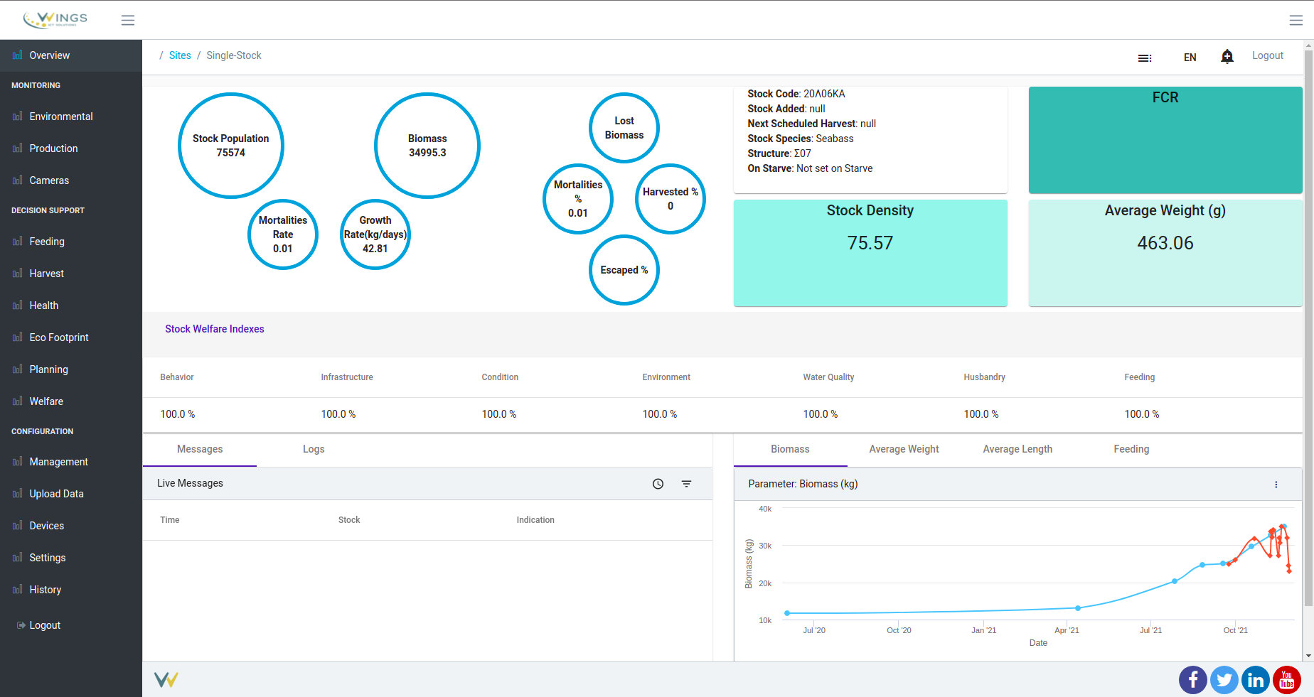Open chart options three-dot menu
This screenshot has width=1314, height=697.
1276,485
